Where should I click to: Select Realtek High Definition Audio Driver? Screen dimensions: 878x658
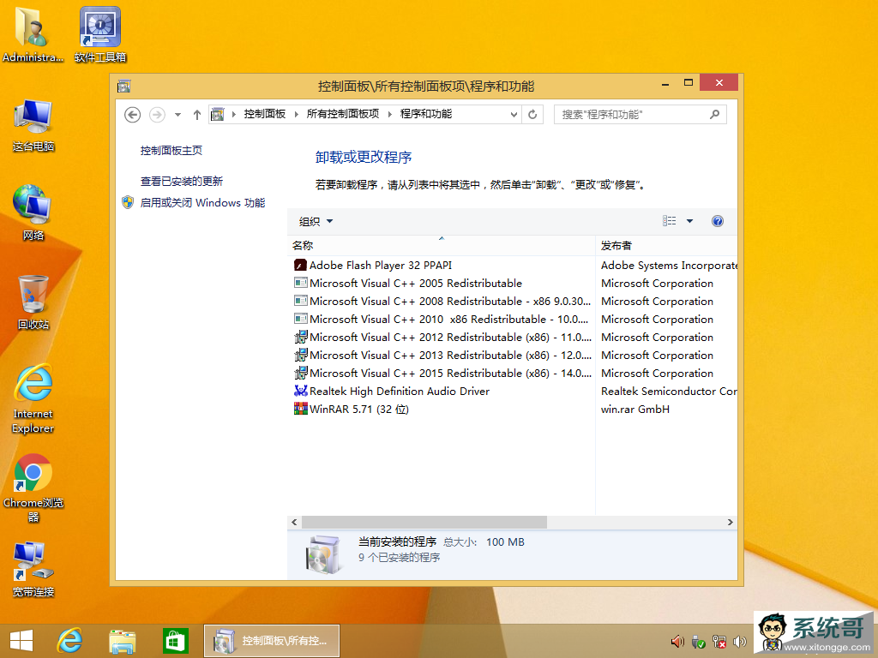coord(400,391)
